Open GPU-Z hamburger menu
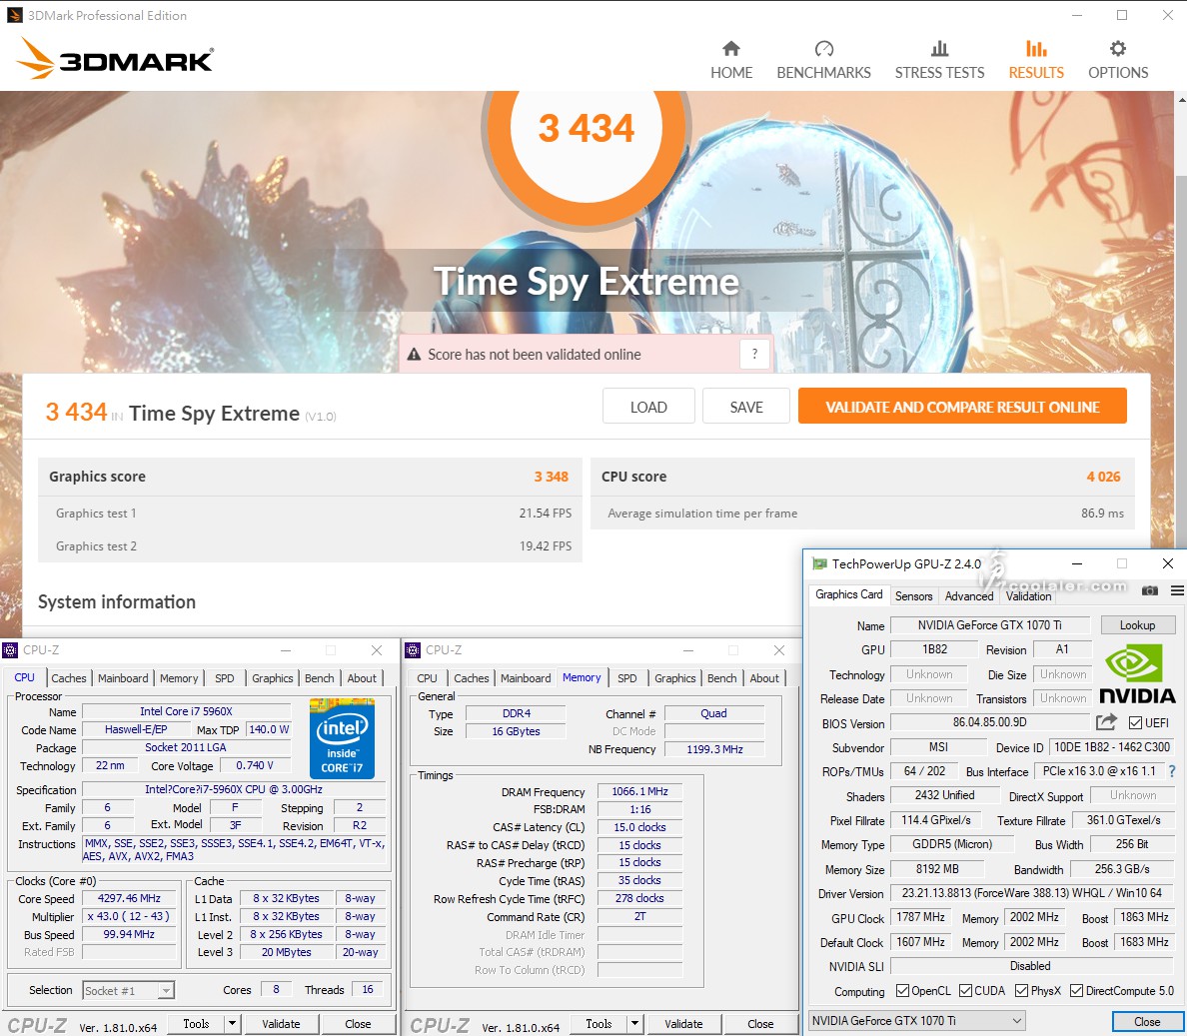The image size is (1187, 1036). (x=1177, y=590)
